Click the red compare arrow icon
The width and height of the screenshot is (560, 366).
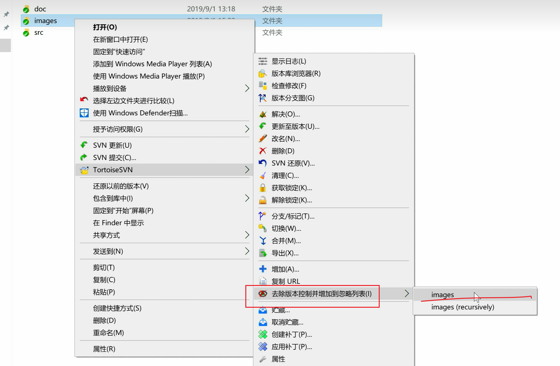[x=84, y=100]
